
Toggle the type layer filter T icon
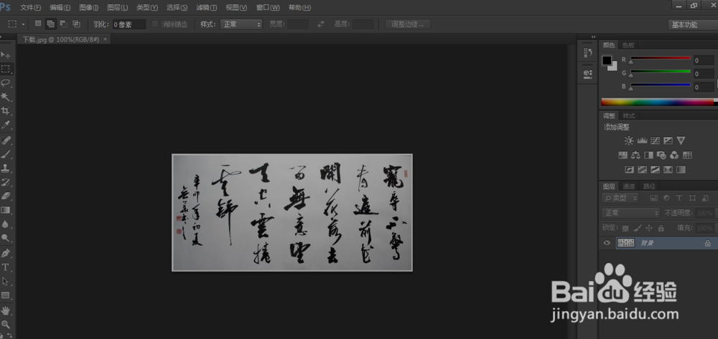(679, 198)
